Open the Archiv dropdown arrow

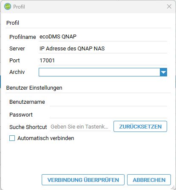point(163,72)
